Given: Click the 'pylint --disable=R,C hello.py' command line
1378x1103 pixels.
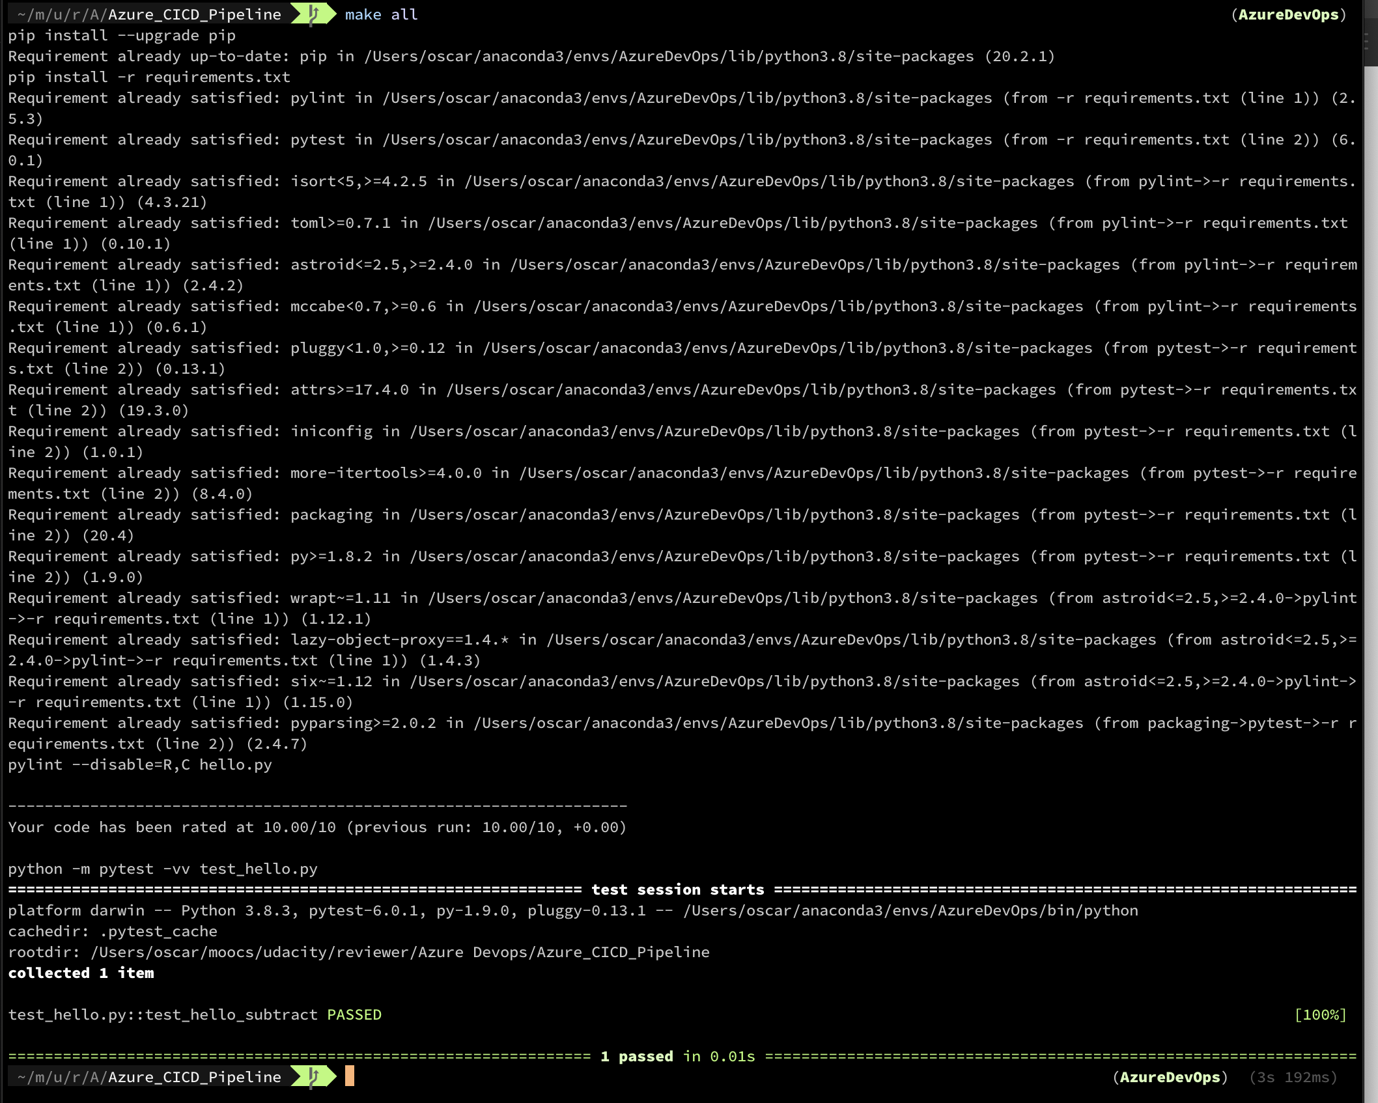Looking at the screenshot, I should [x=139, y=764].
